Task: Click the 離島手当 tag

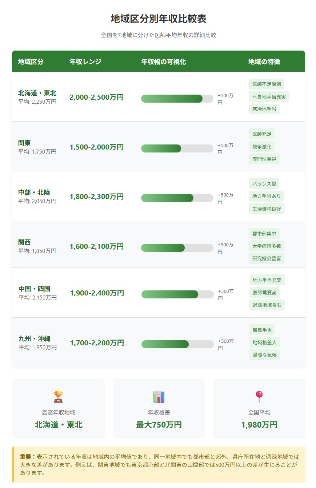Action: (262, 330)
